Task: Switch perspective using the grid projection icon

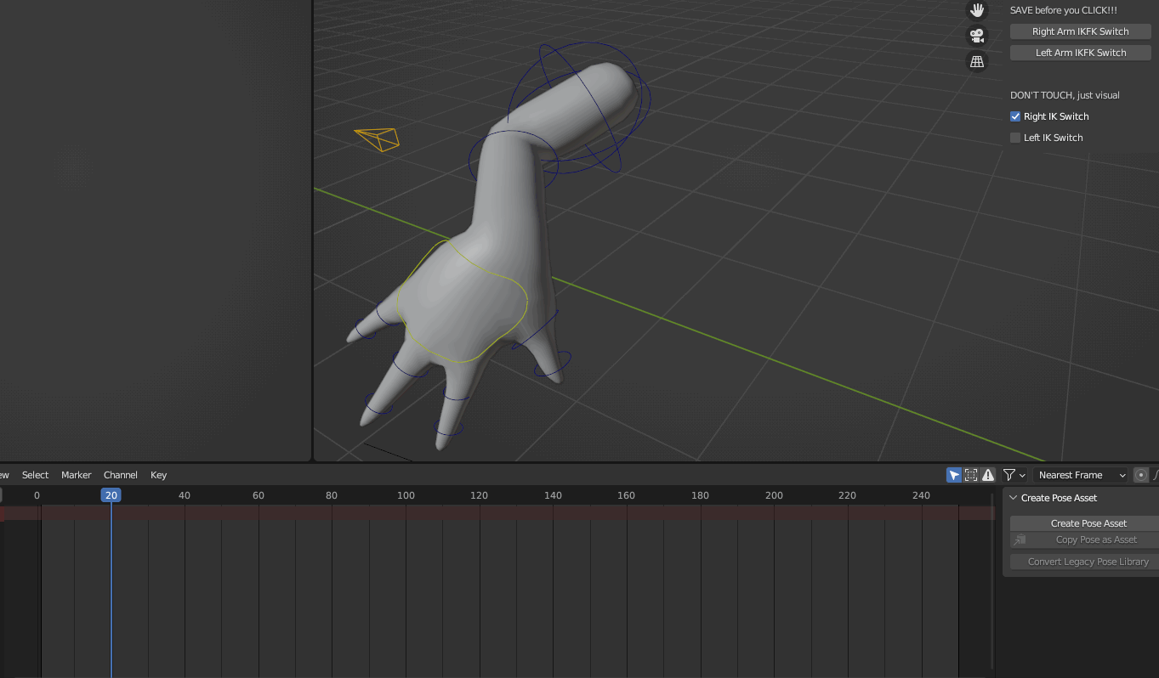Action: (976, 61)
